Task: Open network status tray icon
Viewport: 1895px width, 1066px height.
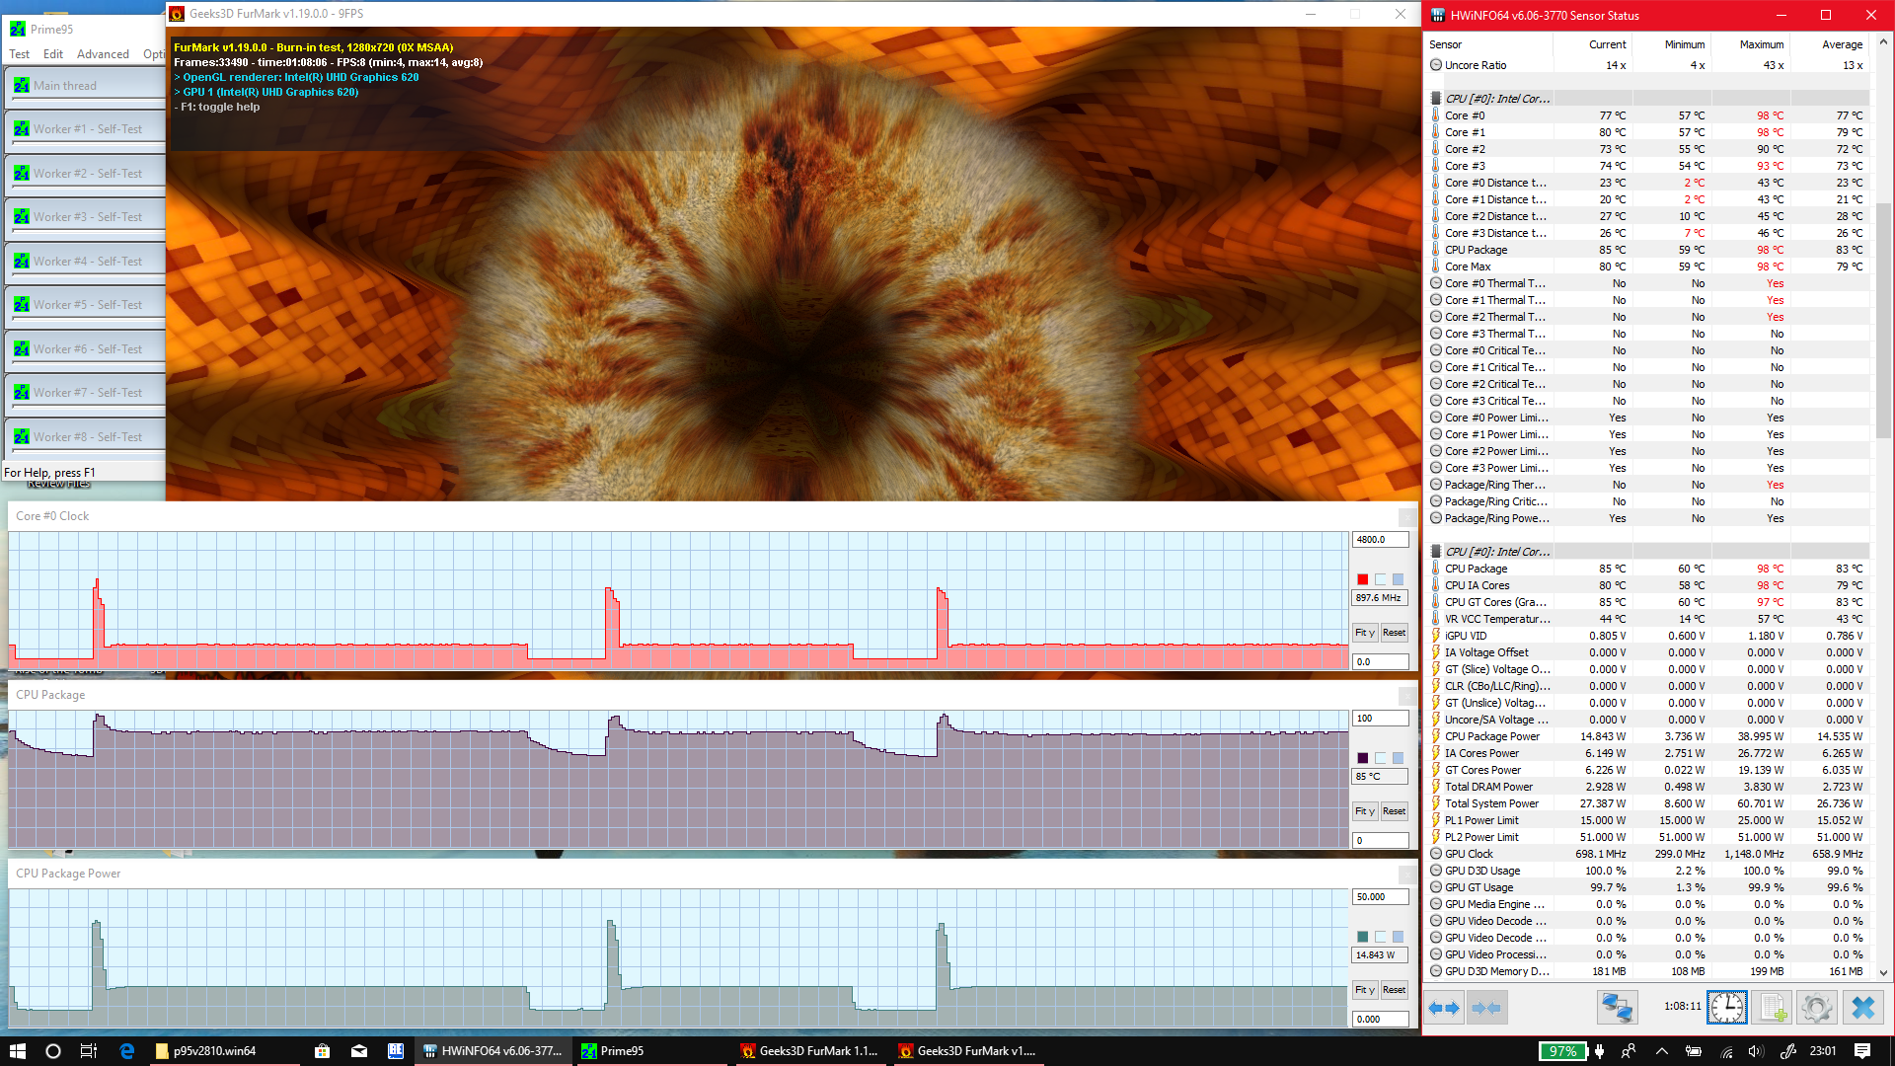Action: [x=1726, y=1051]
